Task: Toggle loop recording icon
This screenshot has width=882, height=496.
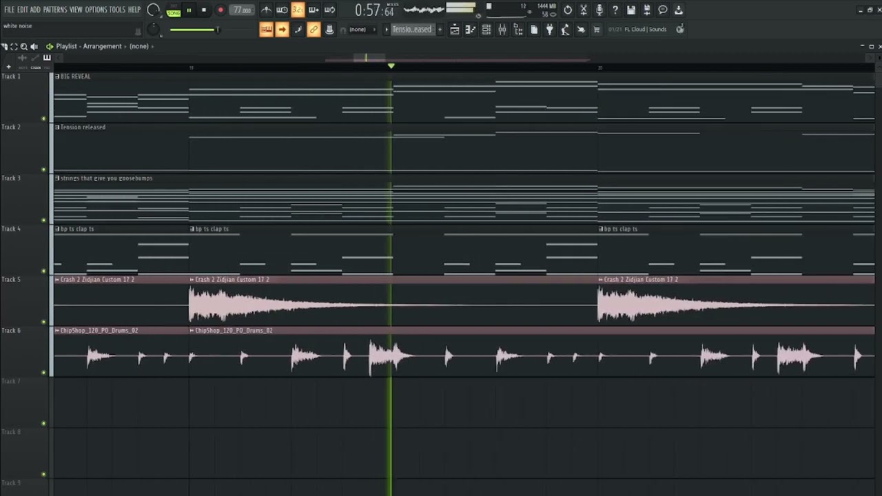Action: 329,10
